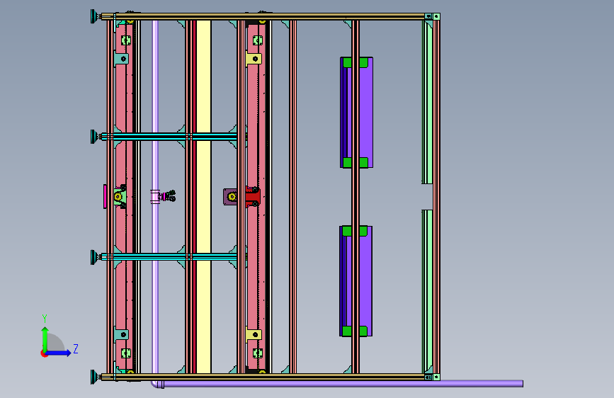Viewport: 614px width, 398px height.
Task: Pick the tall pale-yellow vertical bar
Action: (204, 197)
